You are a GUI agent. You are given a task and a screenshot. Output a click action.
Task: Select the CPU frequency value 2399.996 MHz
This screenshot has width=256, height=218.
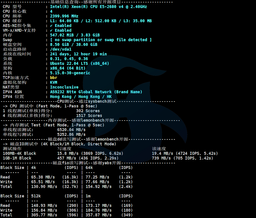pyautogui.click(x=64, y=16)
